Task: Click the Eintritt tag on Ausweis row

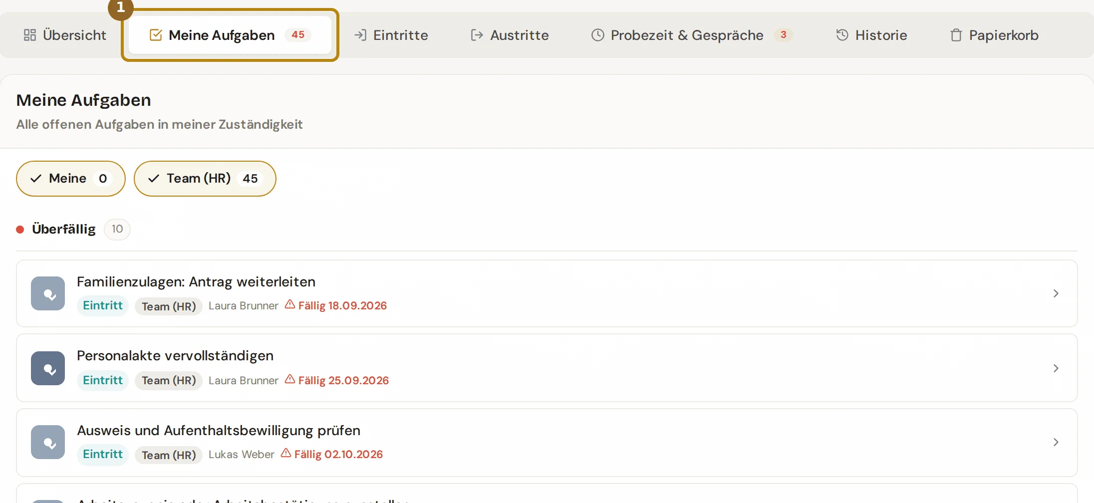Action: click(103, 455)
